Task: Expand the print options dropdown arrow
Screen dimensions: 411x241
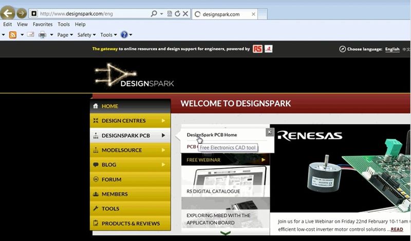Action: point(52,34)
